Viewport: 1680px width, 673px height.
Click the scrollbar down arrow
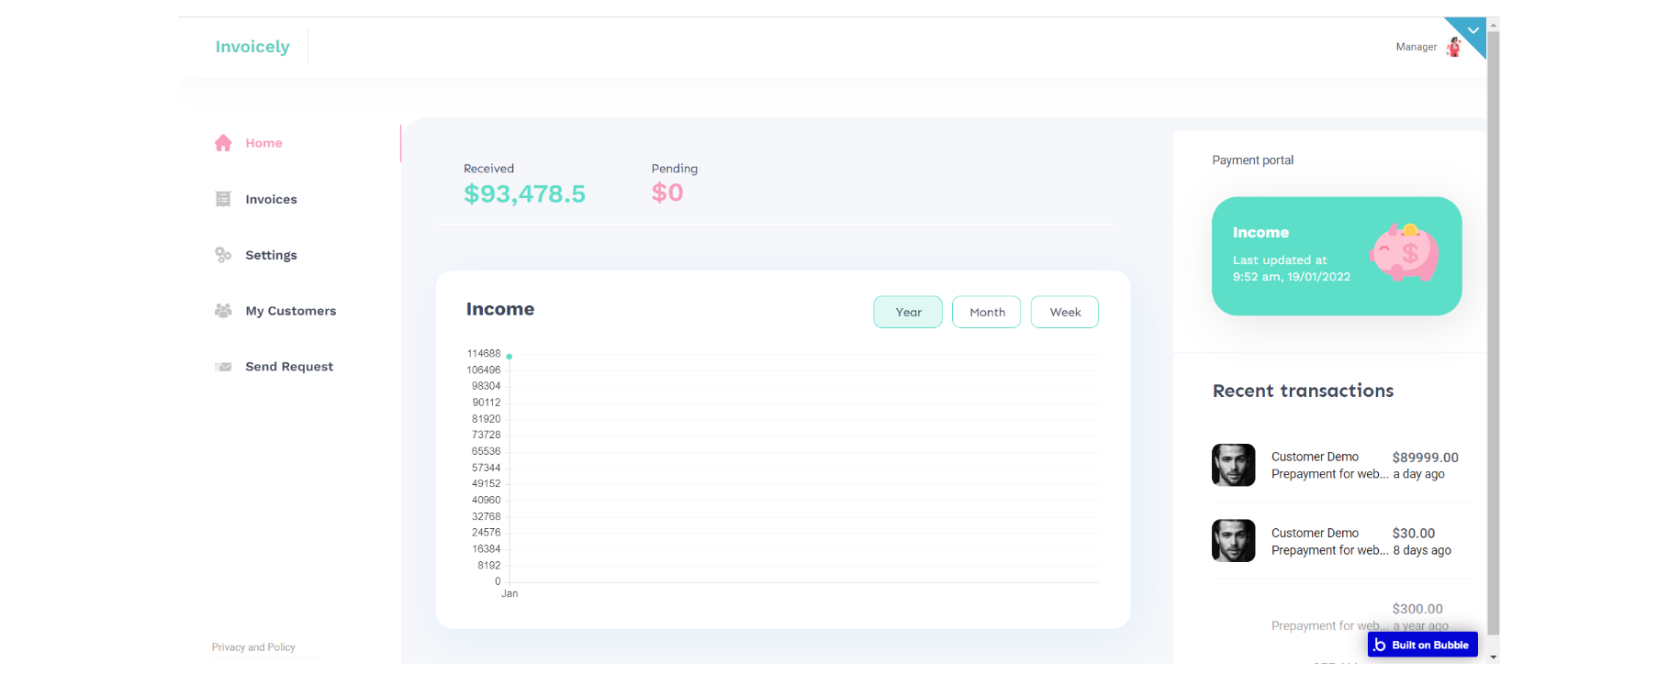point(1493,656)
